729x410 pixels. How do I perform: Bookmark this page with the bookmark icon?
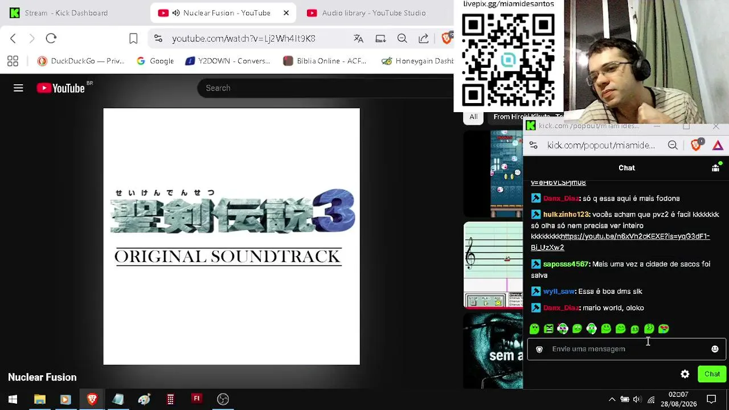point(133,38)
